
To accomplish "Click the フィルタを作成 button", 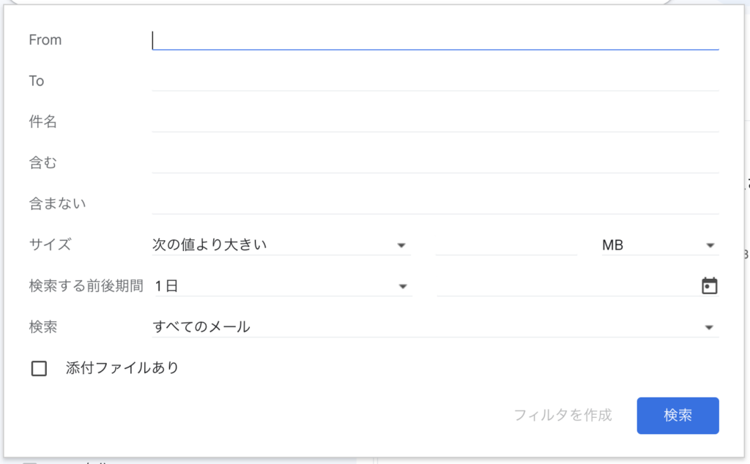I will click(x=562, y=415).
